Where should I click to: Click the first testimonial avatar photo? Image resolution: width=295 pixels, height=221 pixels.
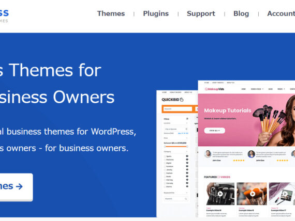[208, 154]
